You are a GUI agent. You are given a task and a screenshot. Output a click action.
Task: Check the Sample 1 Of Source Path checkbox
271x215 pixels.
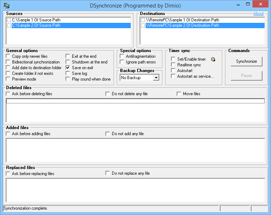(x=9, y=20)
